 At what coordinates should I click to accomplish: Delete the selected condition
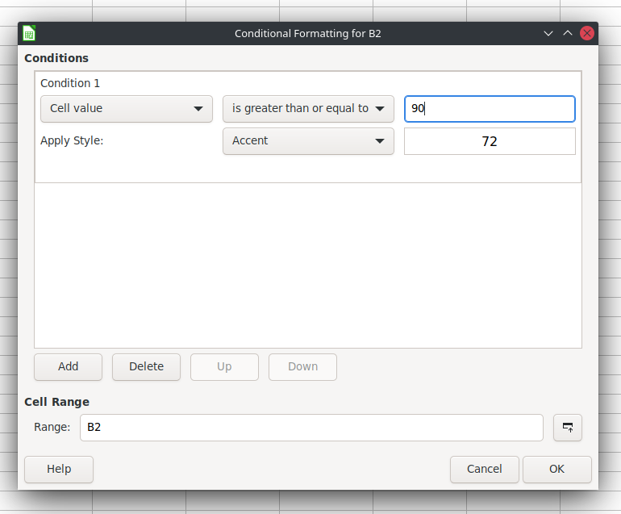[146, 366]
